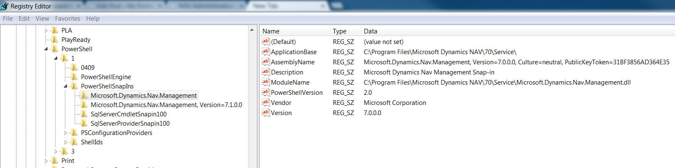The width and height of the screenshot is (675, 168).
Task: Click the PowerShellSnapIns folder icon
Action: [74, 86]
